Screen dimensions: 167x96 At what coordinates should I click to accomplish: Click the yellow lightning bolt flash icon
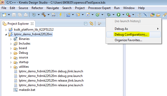61,15
